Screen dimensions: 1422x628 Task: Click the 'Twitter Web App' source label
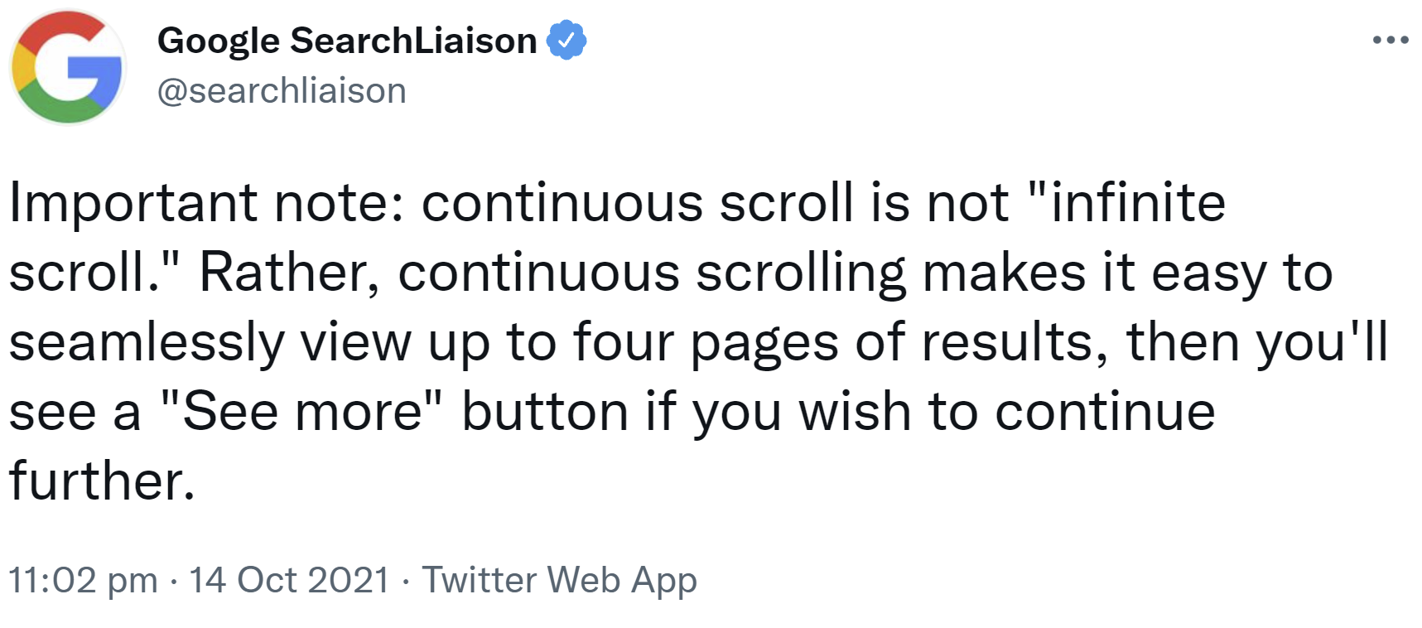[x=560, y=579]
